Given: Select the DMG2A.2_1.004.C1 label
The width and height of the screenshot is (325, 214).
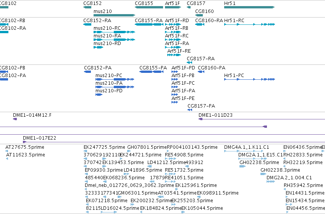Looking at the screenshot, I should pos(289,178).
